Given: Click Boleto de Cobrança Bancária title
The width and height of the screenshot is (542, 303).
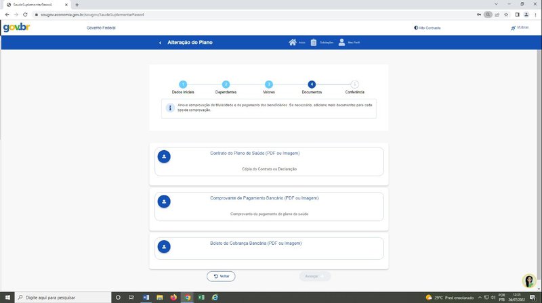Looking at the screenshot, I should point(256,243).
